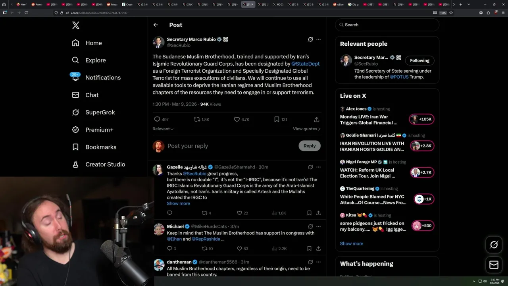This screenshot has width=508, height=286.
Task: Open Premium+ in the sidebar
Action: tap(92, 129)
